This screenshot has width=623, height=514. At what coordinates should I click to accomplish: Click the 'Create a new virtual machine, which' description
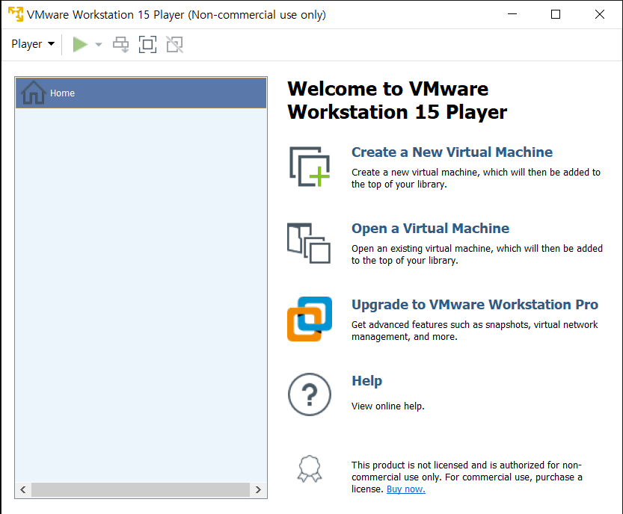[476, 179]
